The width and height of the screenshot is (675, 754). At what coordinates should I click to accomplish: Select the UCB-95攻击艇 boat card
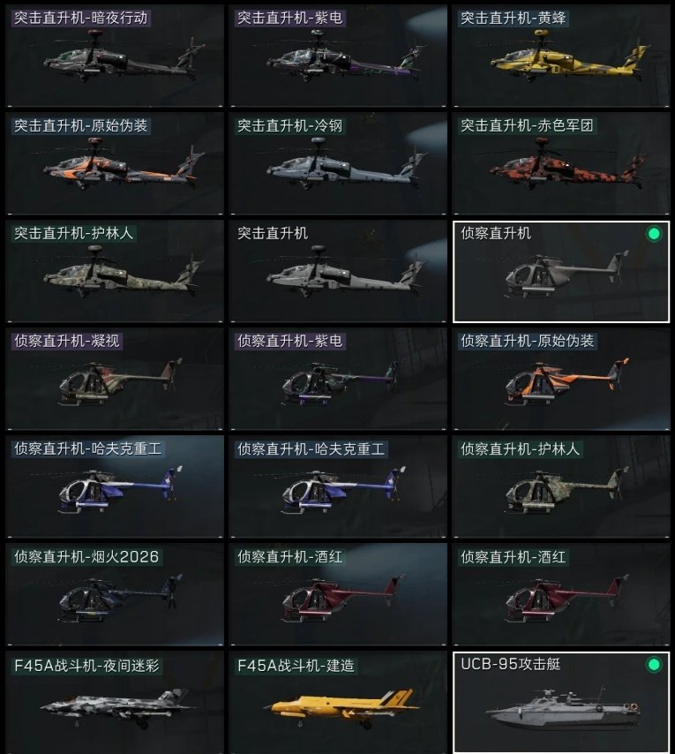561,703
